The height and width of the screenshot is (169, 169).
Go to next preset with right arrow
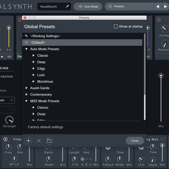(165, 6)
